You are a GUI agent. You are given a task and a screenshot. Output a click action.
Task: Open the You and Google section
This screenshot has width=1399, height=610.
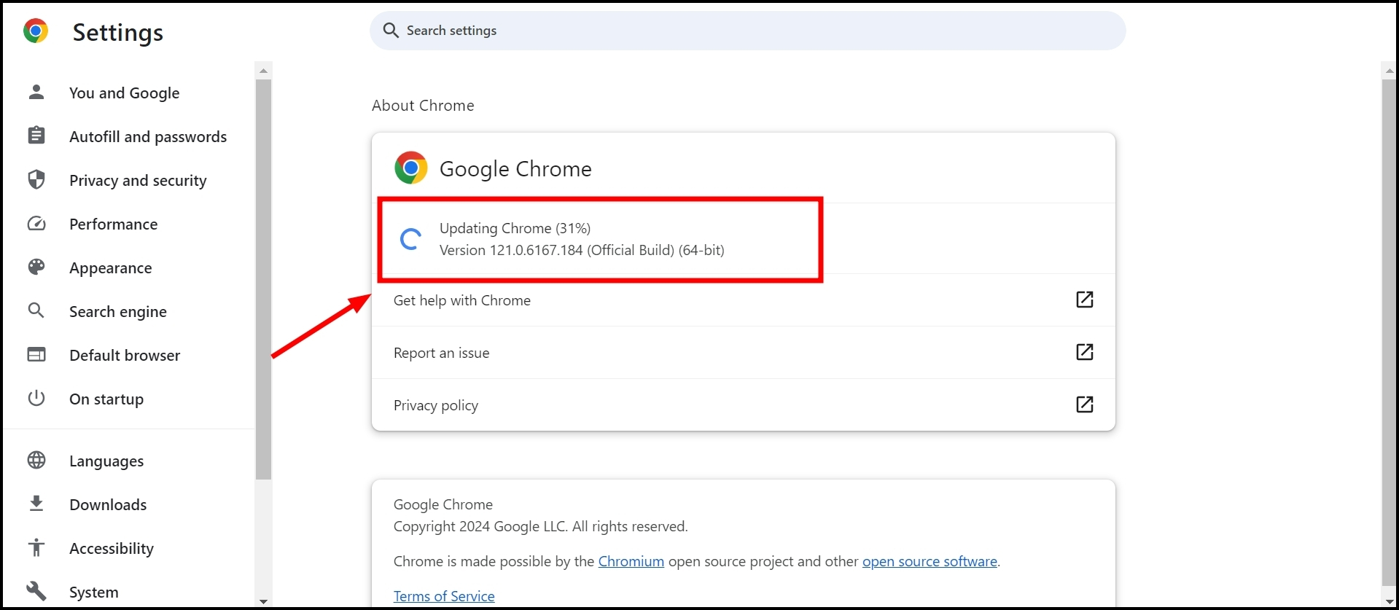(124, 93)
